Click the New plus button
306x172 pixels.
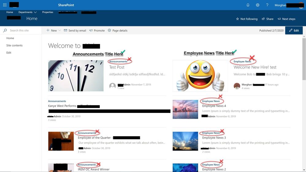click(52, 30)
